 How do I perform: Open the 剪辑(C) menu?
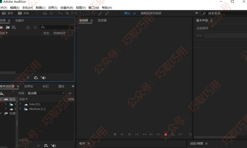40,8
